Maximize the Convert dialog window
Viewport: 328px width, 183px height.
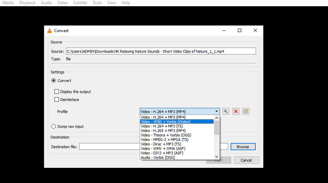coord(239,30)
